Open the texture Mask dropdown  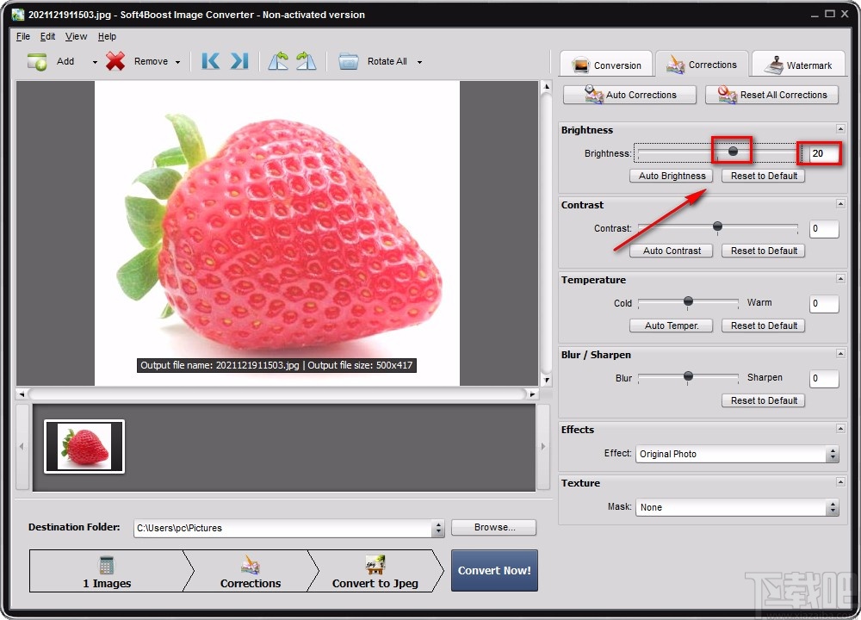tap(832, 507)
